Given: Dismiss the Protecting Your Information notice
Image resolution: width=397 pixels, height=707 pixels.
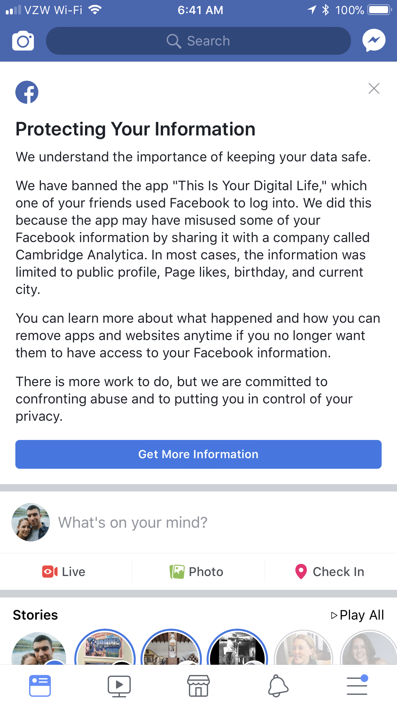Looking at the screenshot, I should (x=374, y=88).
